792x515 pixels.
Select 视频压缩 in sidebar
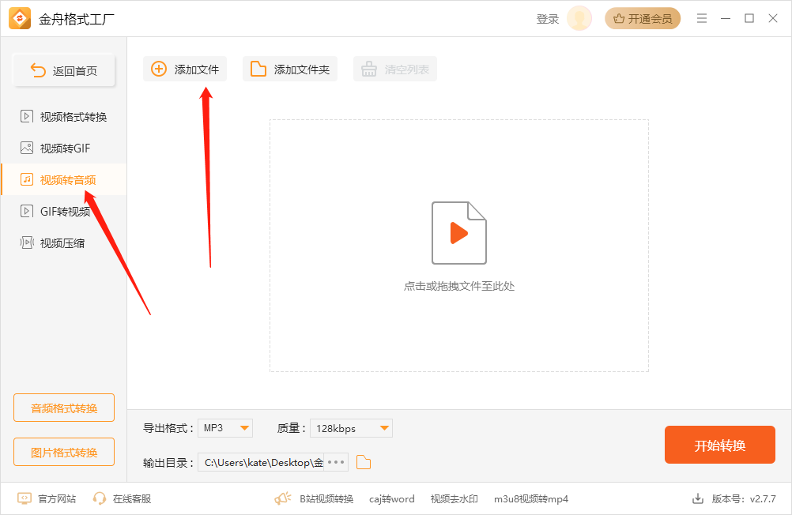[x=64, y=242]
